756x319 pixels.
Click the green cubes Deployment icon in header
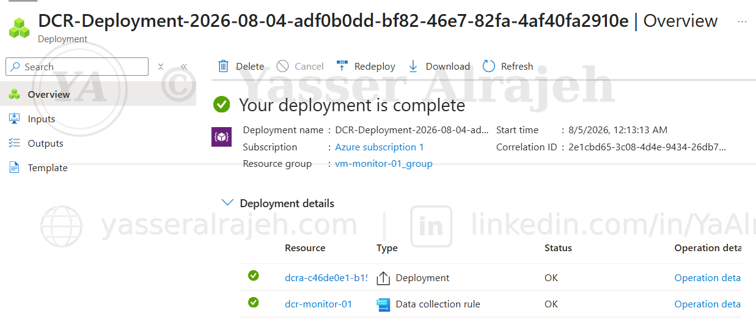point(19,27)
